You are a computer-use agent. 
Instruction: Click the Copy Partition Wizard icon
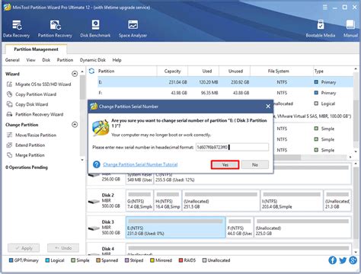click(x=9, y=94)
